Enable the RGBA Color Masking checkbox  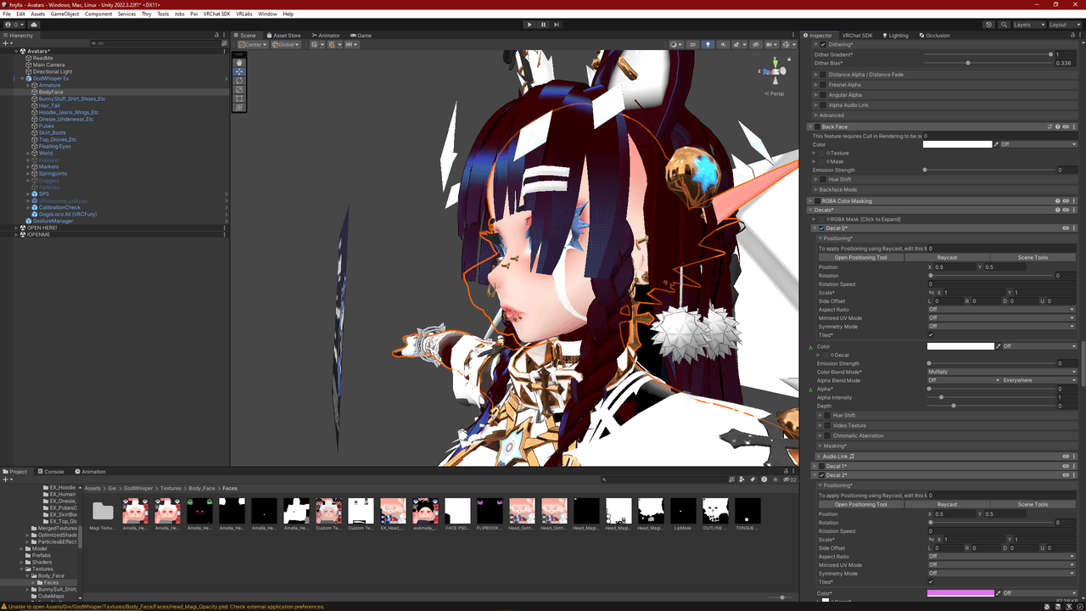click(x=817, y=201)
